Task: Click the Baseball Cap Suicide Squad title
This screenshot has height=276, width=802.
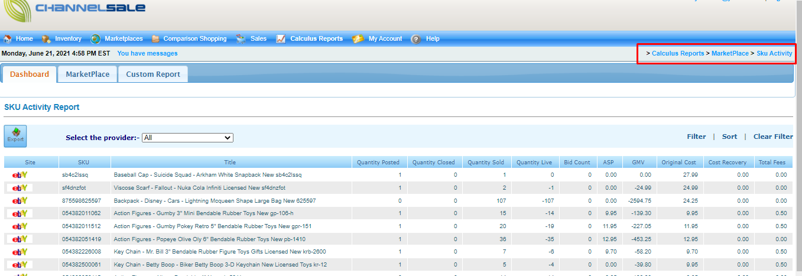Action: click(207, 175)
